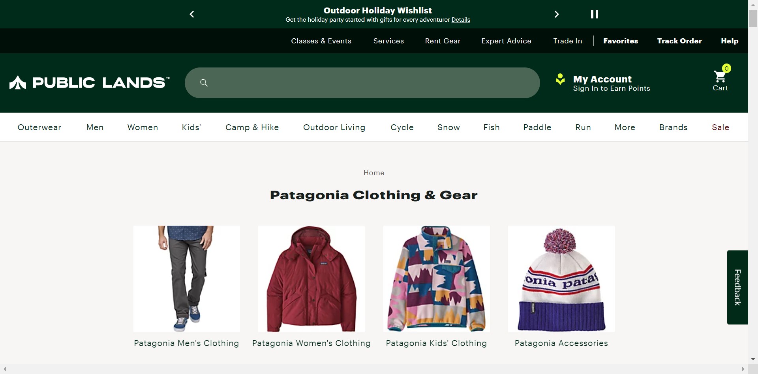Open the Camp & Hike menu
Screen dimensions: 758x374
(x=252, y=127)
